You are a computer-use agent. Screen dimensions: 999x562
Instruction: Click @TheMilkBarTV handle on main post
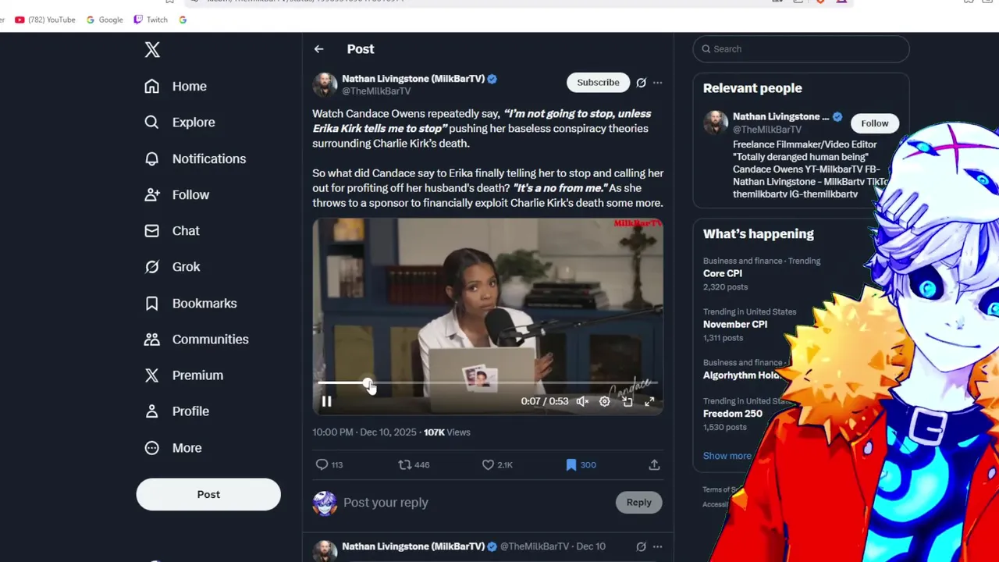(376, 91)
